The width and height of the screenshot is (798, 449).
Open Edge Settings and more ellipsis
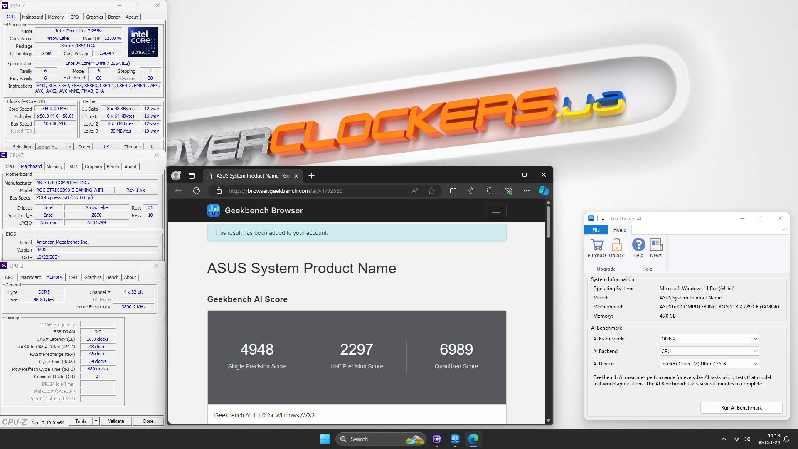click(527, 191)
